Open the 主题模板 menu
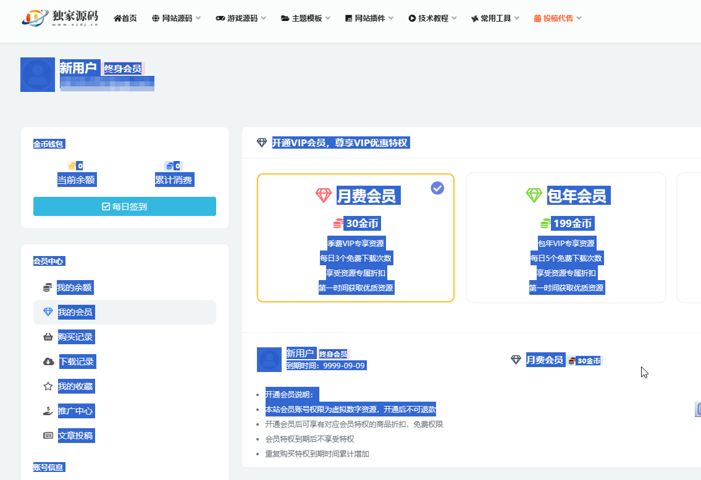This screenshot has width=701, height=480. click(x=306, y=19)
